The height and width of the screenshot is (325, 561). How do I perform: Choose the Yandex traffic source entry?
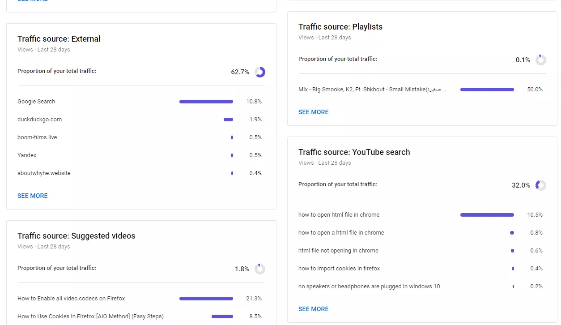27,155
